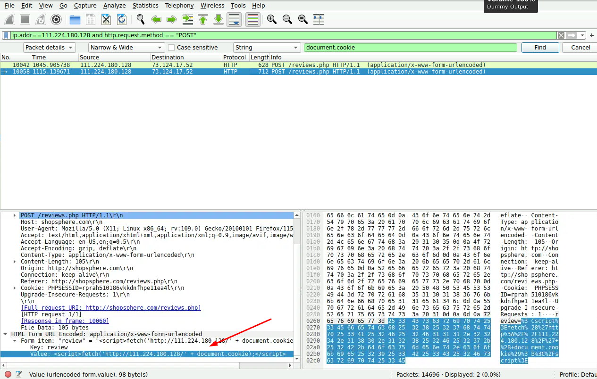Open the String search type dropdown
Viewport: 597px width, 379px height.
(267, 47)
